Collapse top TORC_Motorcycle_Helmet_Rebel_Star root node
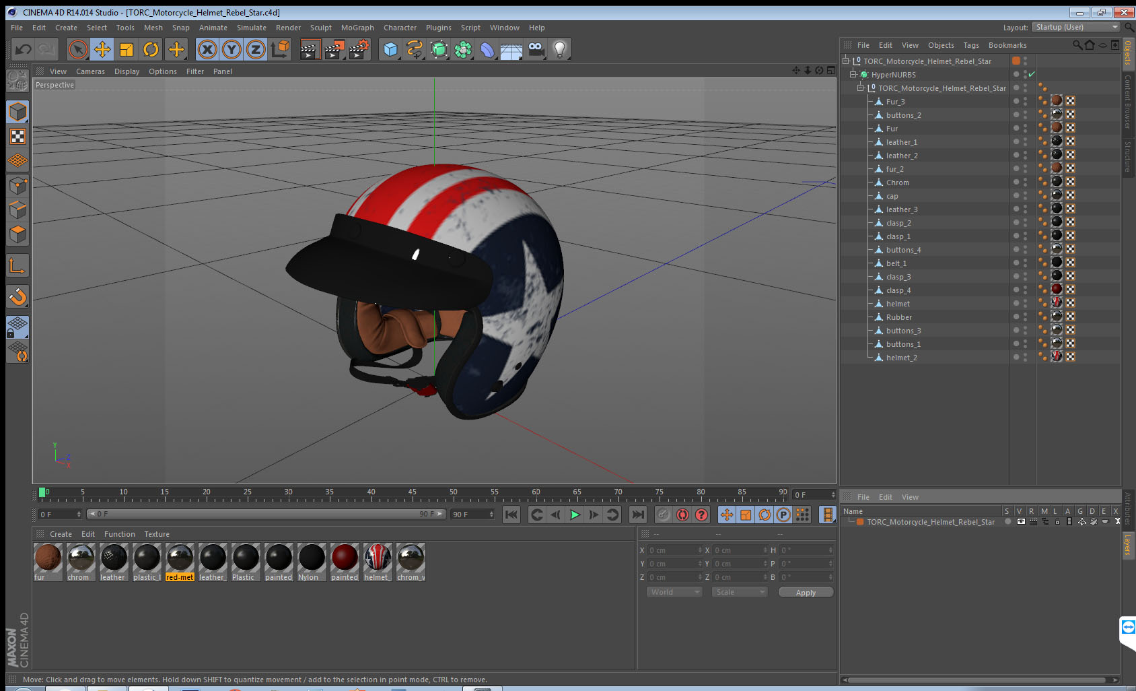 click(846, 61)
